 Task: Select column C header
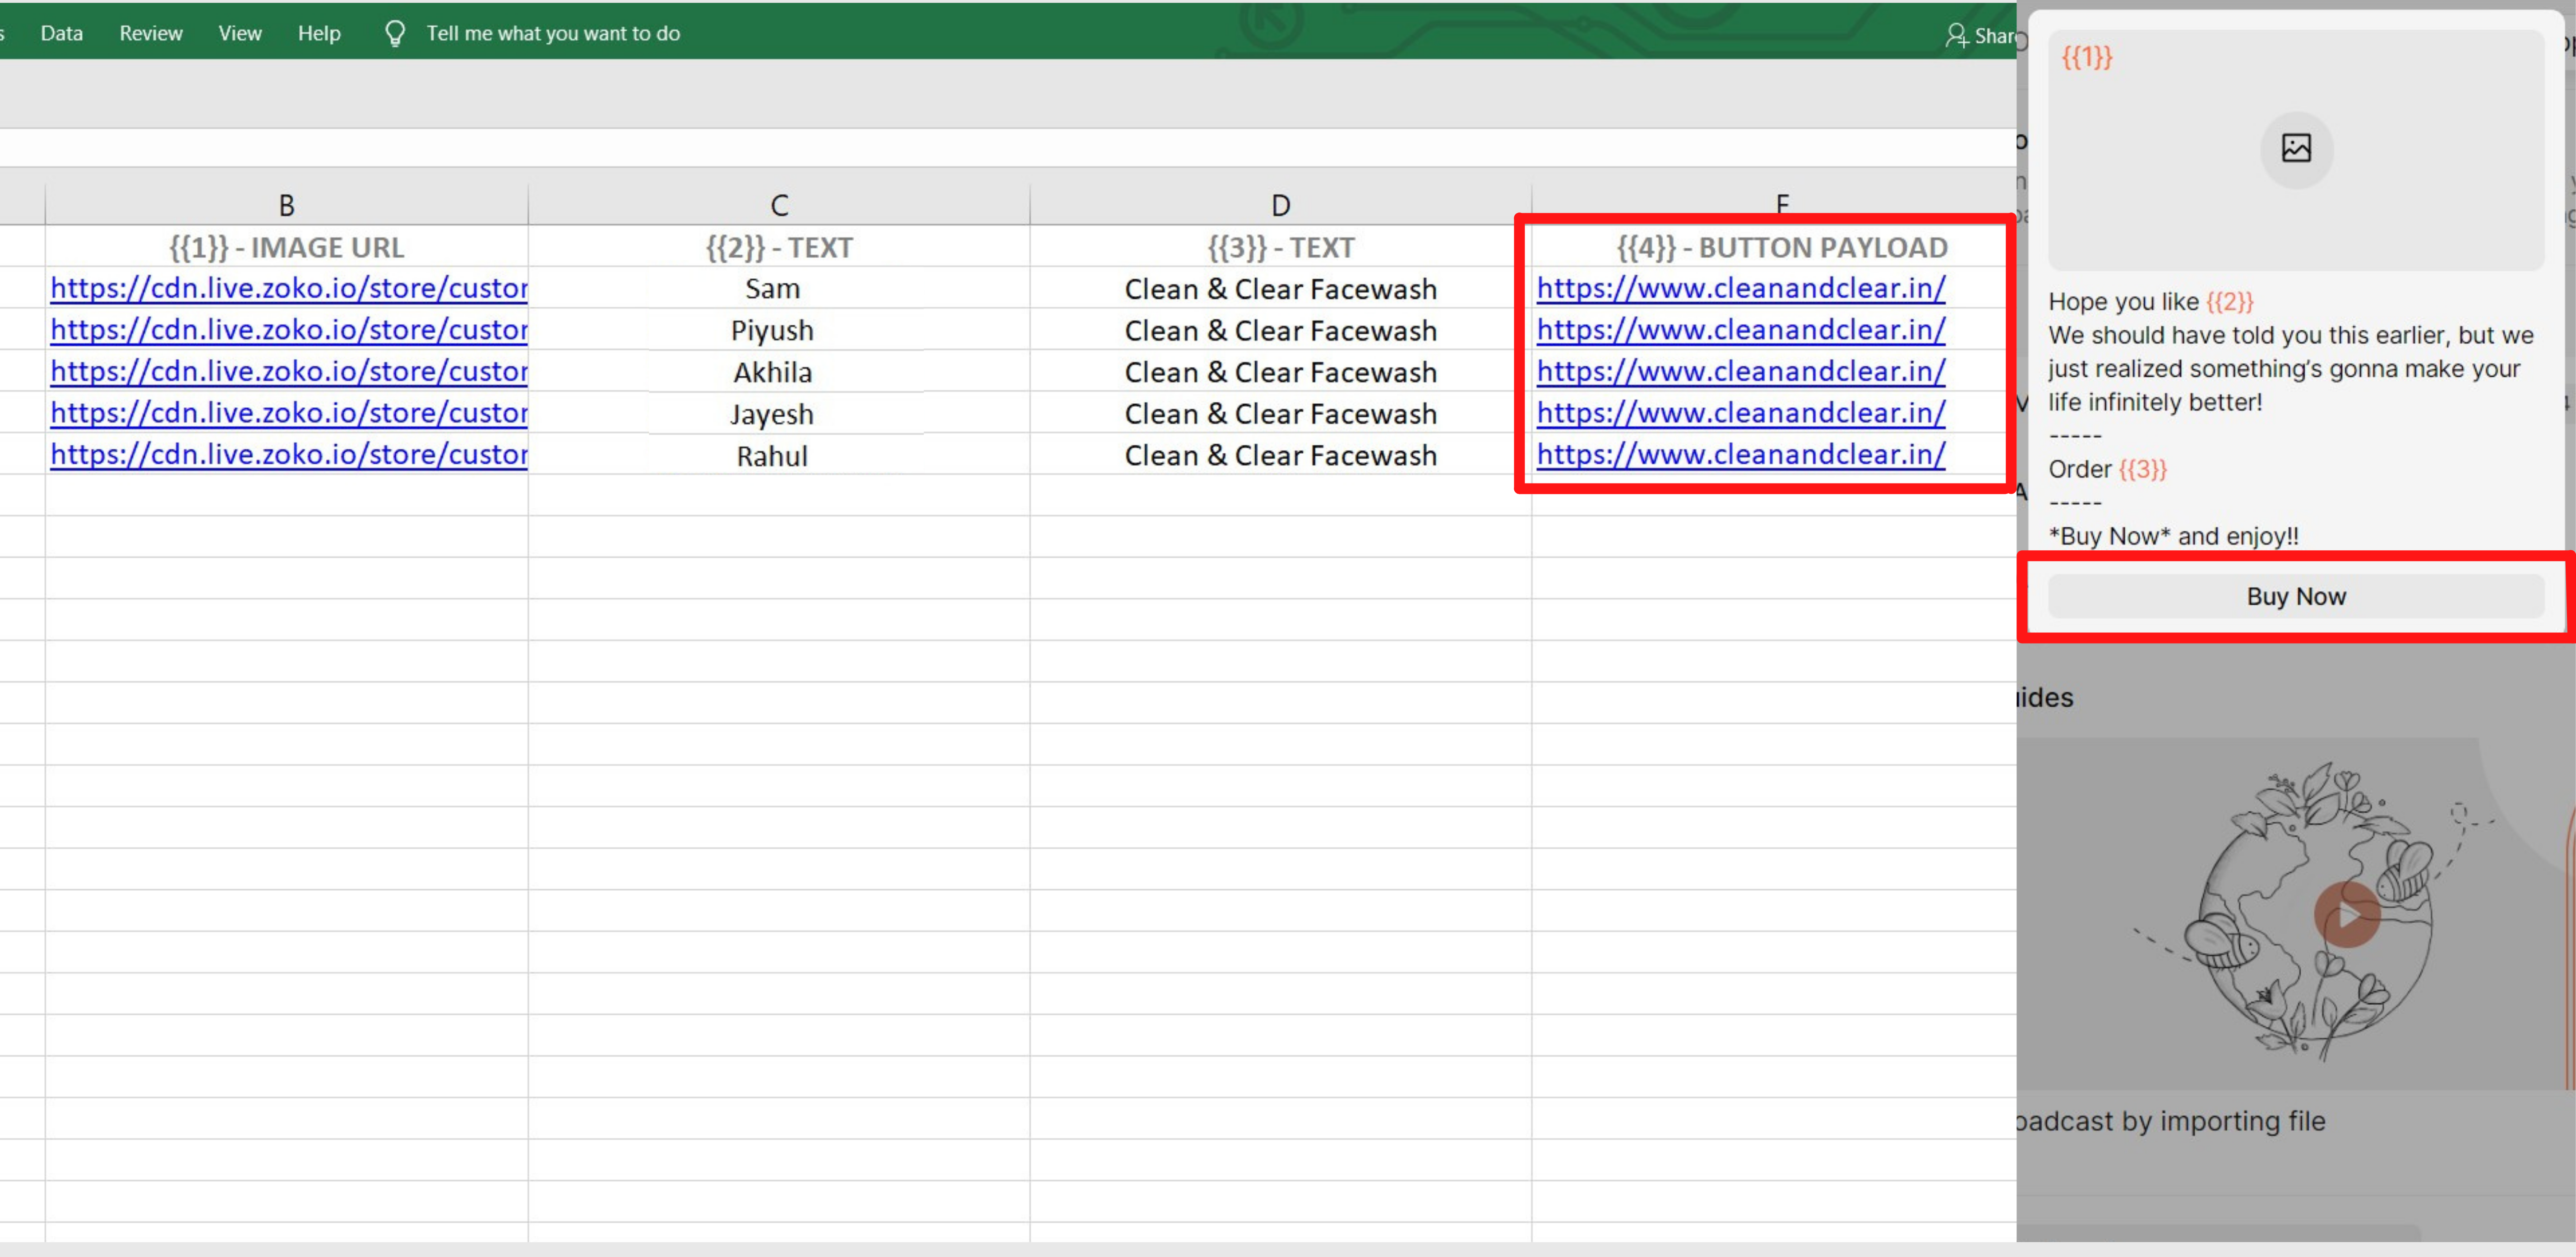(779, 205)
